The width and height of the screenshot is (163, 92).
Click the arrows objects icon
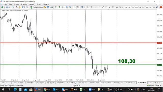coord(120,7)
